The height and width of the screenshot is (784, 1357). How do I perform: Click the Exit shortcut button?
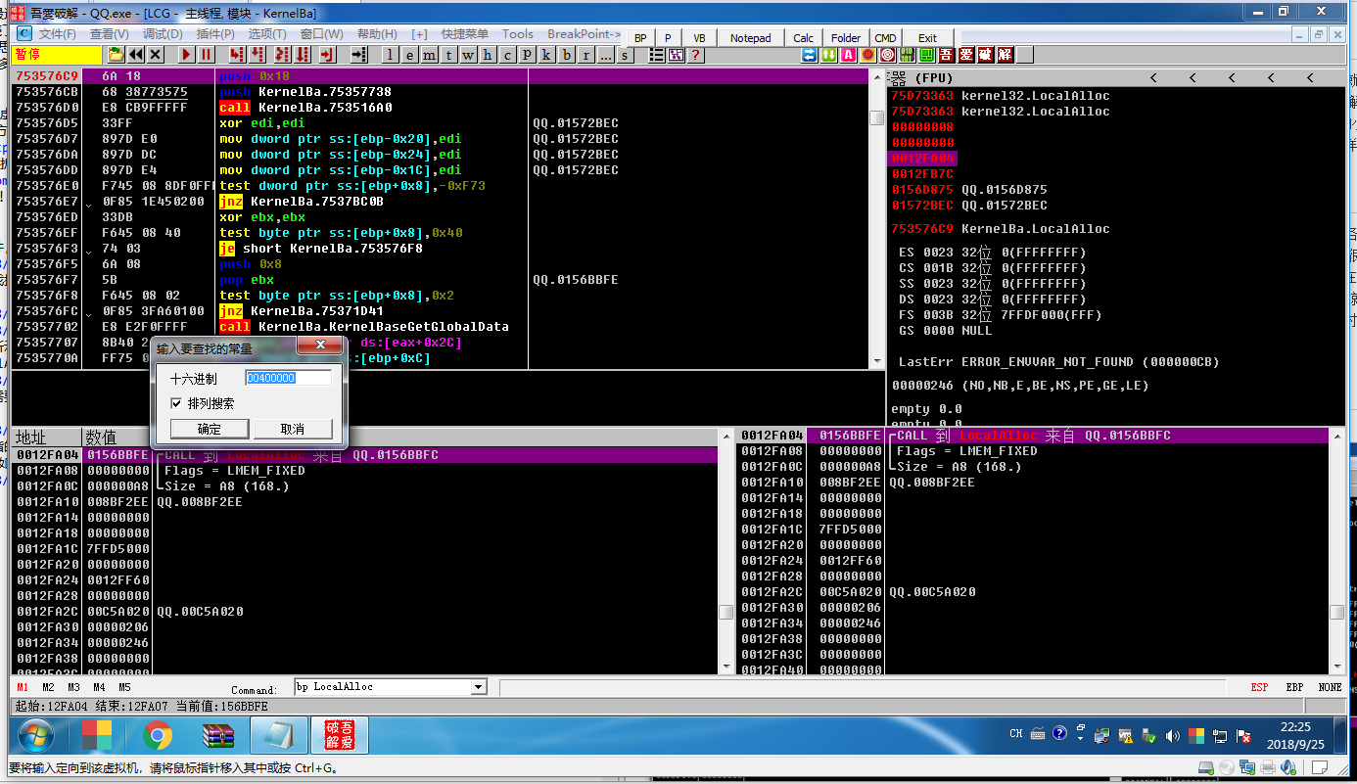click(x=927, y=38)
